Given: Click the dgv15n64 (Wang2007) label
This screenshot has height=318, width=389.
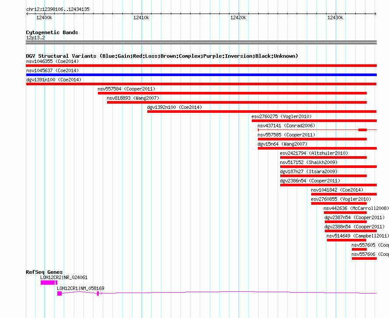Looking at the screenshot, I should (x=282, y=144).
